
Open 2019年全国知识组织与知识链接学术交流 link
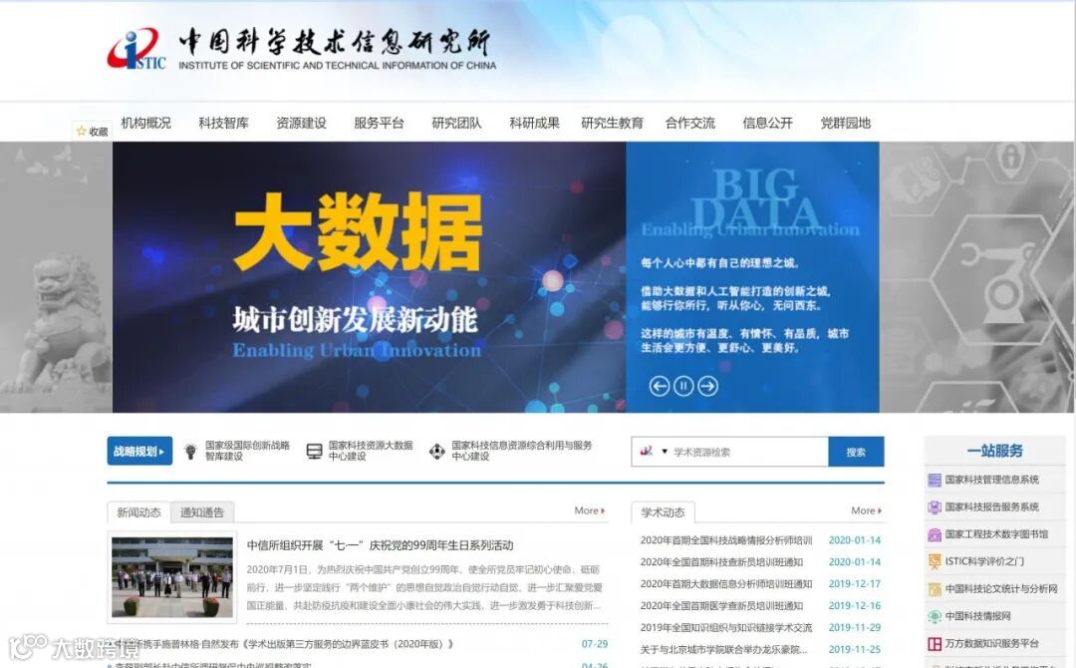click(726, 628)
